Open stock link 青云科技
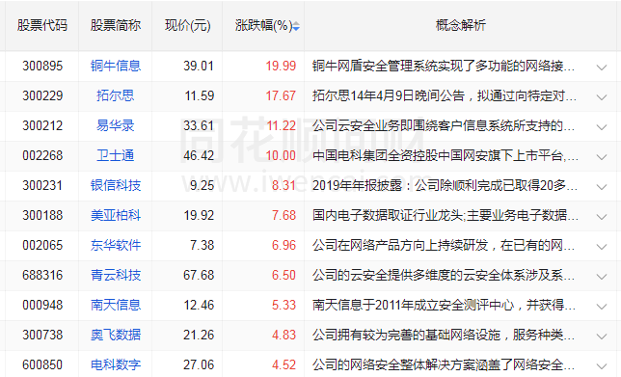Screen dimensions: 621x377 click(x=116, y=275)
